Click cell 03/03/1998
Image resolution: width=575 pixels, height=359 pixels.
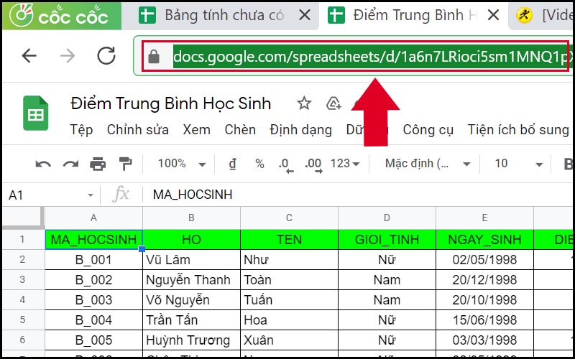click(484, 340)
